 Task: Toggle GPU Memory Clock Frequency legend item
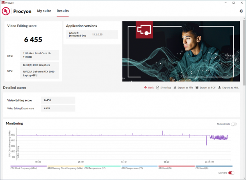click(65, 168)
